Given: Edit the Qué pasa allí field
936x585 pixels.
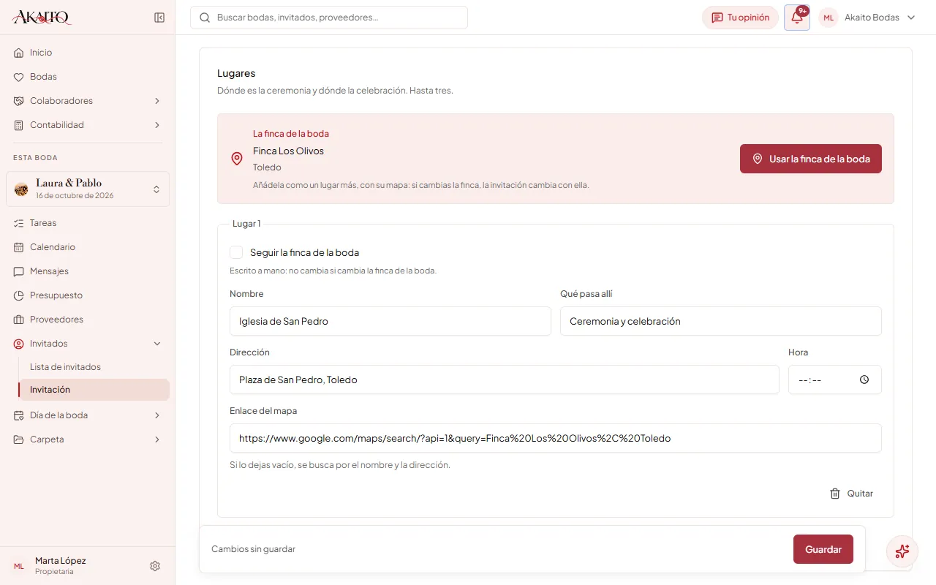Looking at the screenshot, I should [x=721, y=321].
